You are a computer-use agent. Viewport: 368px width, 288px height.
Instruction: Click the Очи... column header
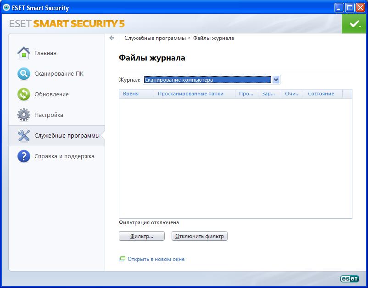tap(292, 94)
